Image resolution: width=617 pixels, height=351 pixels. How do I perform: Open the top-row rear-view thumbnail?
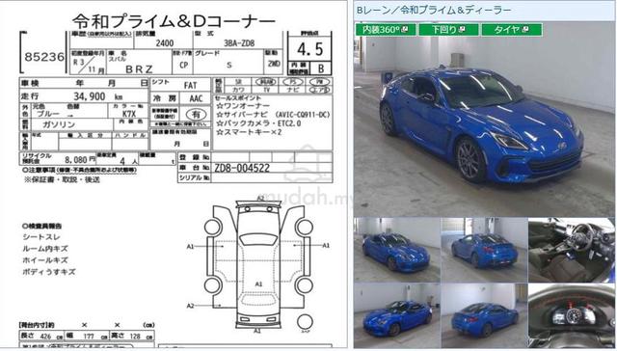(x=484, y=250)
